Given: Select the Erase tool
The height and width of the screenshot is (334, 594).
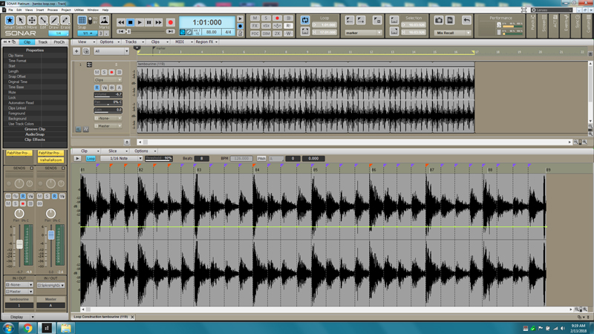Looking at the screenshot, I should [65, 22].
